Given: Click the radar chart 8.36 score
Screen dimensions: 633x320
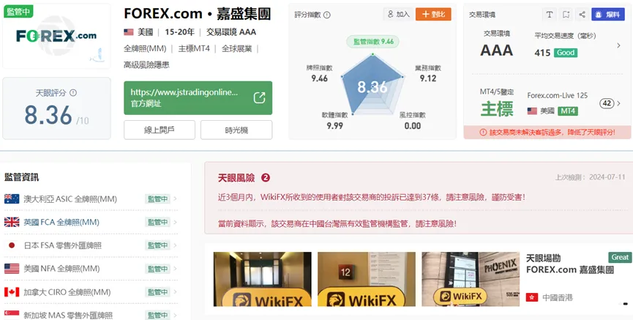Looking at the screenshot, I should (372, 87).
